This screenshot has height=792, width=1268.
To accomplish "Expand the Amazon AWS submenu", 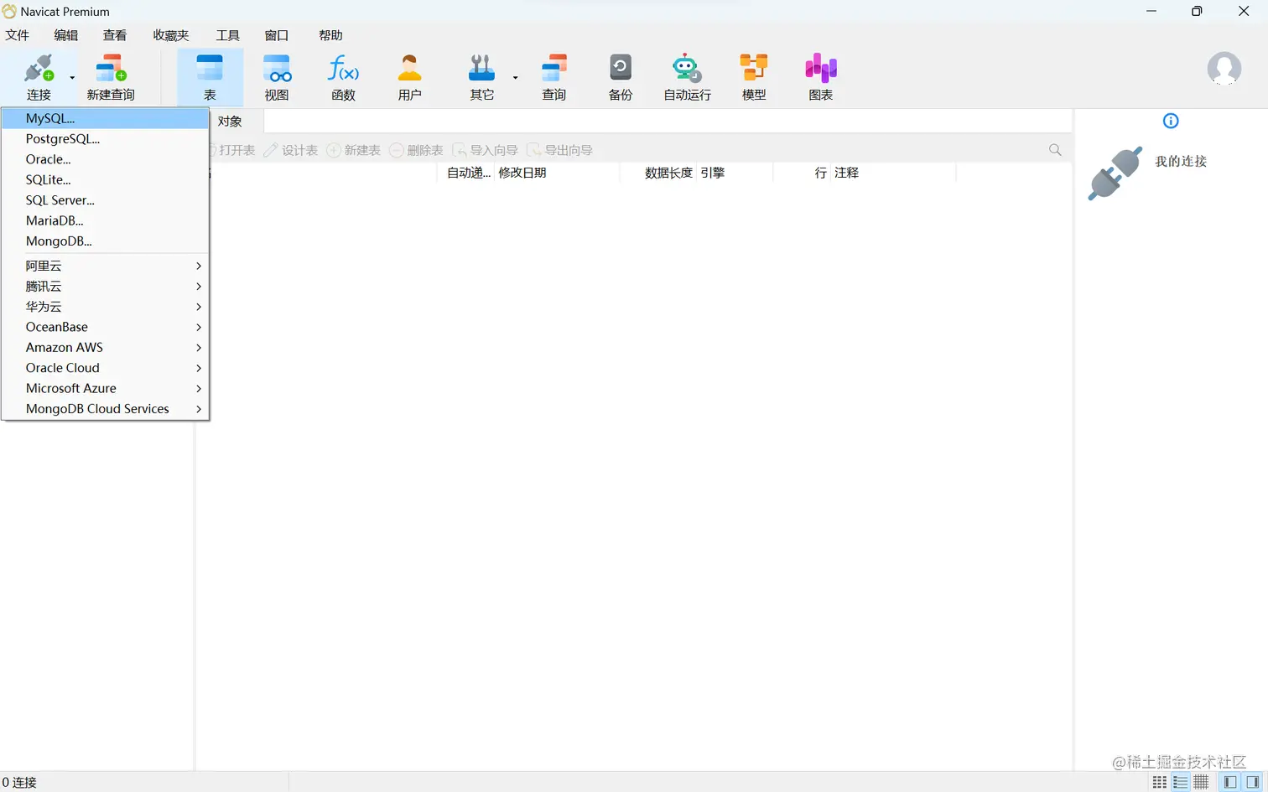I will coord(105,347).
